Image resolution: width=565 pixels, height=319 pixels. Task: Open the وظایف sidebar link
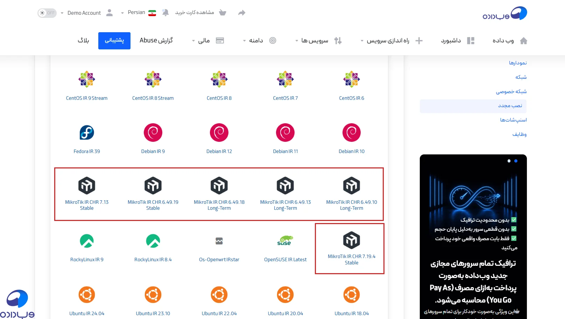tap(520, 134)
